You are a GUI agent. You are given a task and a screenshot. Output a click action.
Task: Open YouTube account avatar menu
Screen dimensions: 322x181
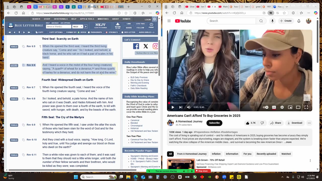[309, 21]
